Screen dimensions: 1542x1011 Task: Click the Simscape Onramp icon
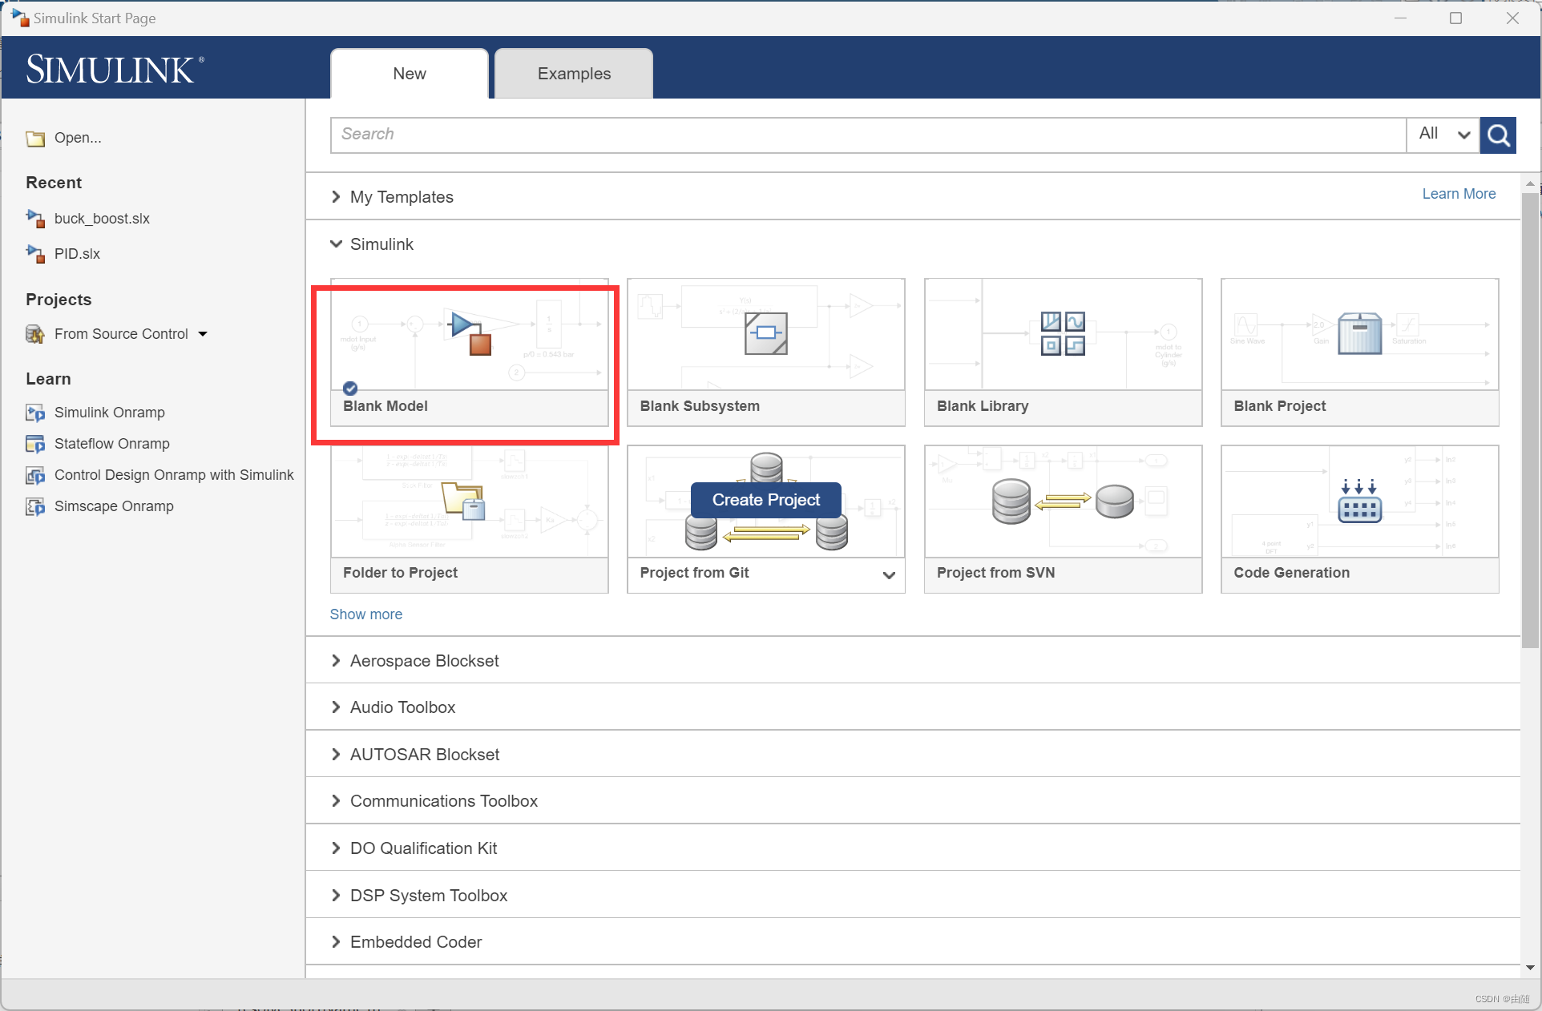34,507
